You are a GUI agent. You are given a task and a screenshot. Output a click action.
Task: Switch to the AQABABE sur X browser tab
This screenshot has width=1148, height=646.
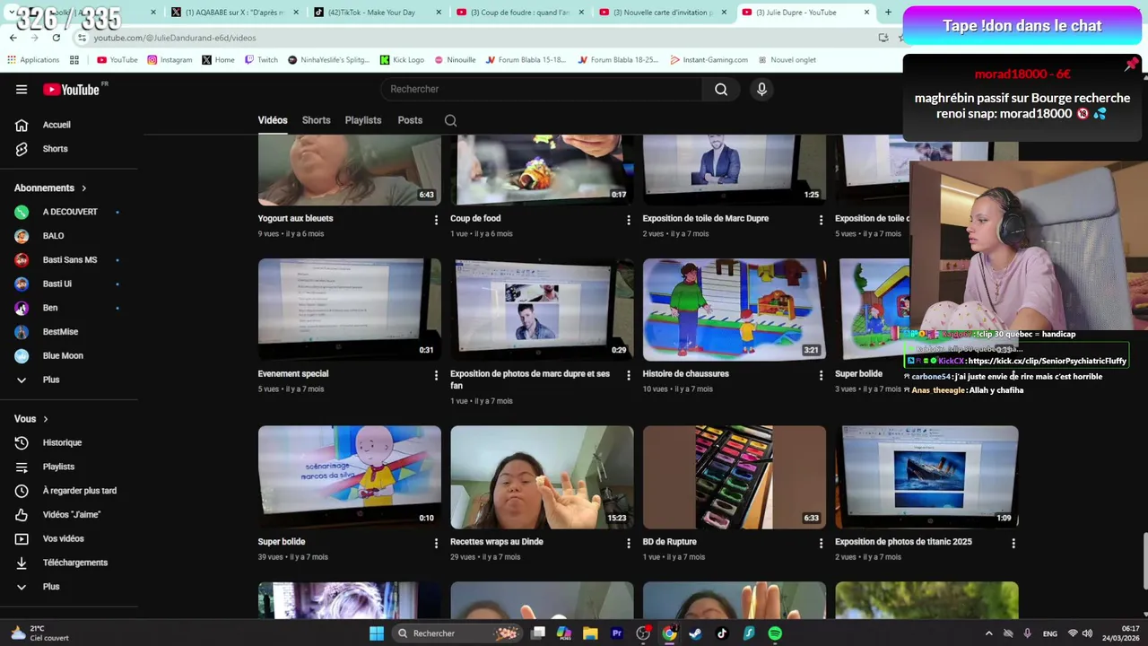[x=233, y=13]
